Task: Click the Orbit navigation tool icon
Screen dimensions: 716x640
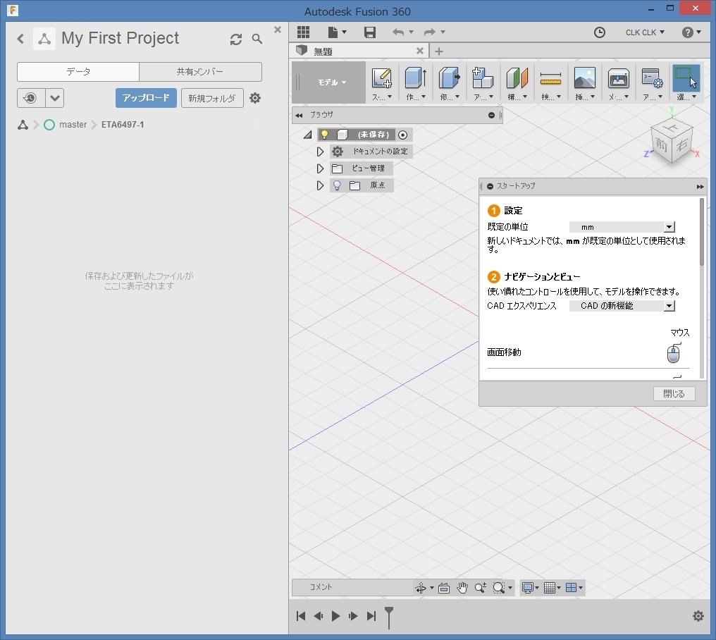Action: 421,588
